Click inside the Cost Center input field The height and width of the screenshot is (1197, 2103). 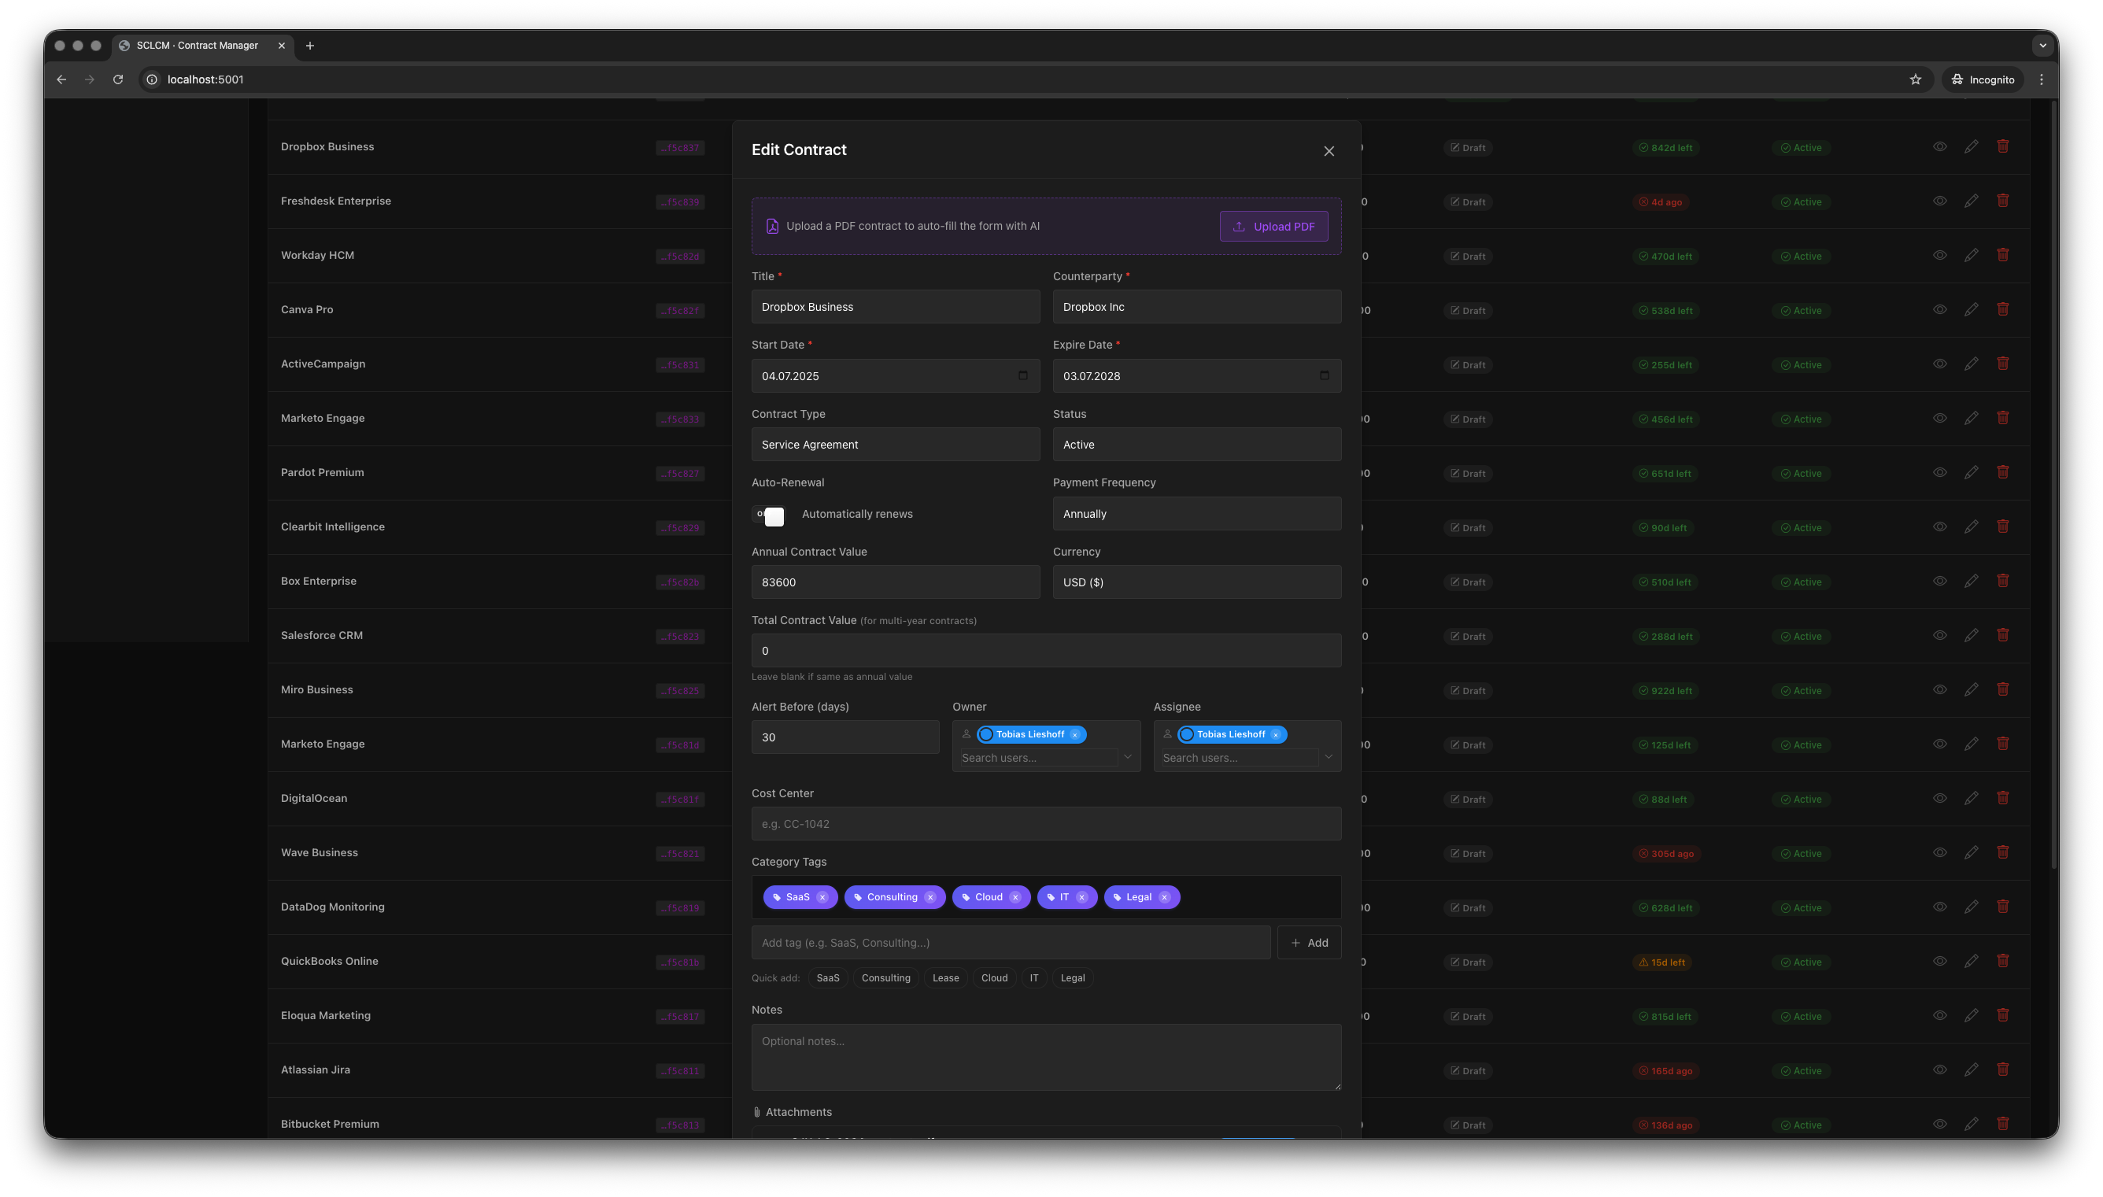click(1044, 823)
